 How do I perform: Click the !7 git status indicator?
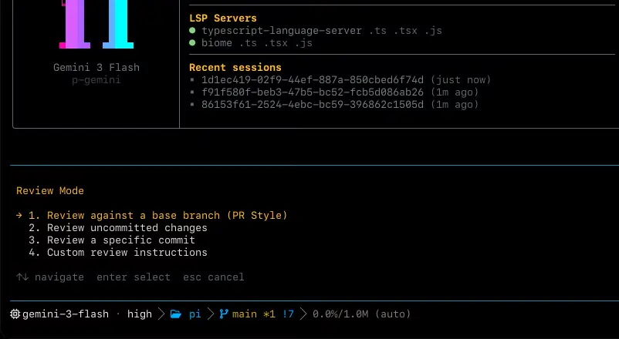coord(288,314)
